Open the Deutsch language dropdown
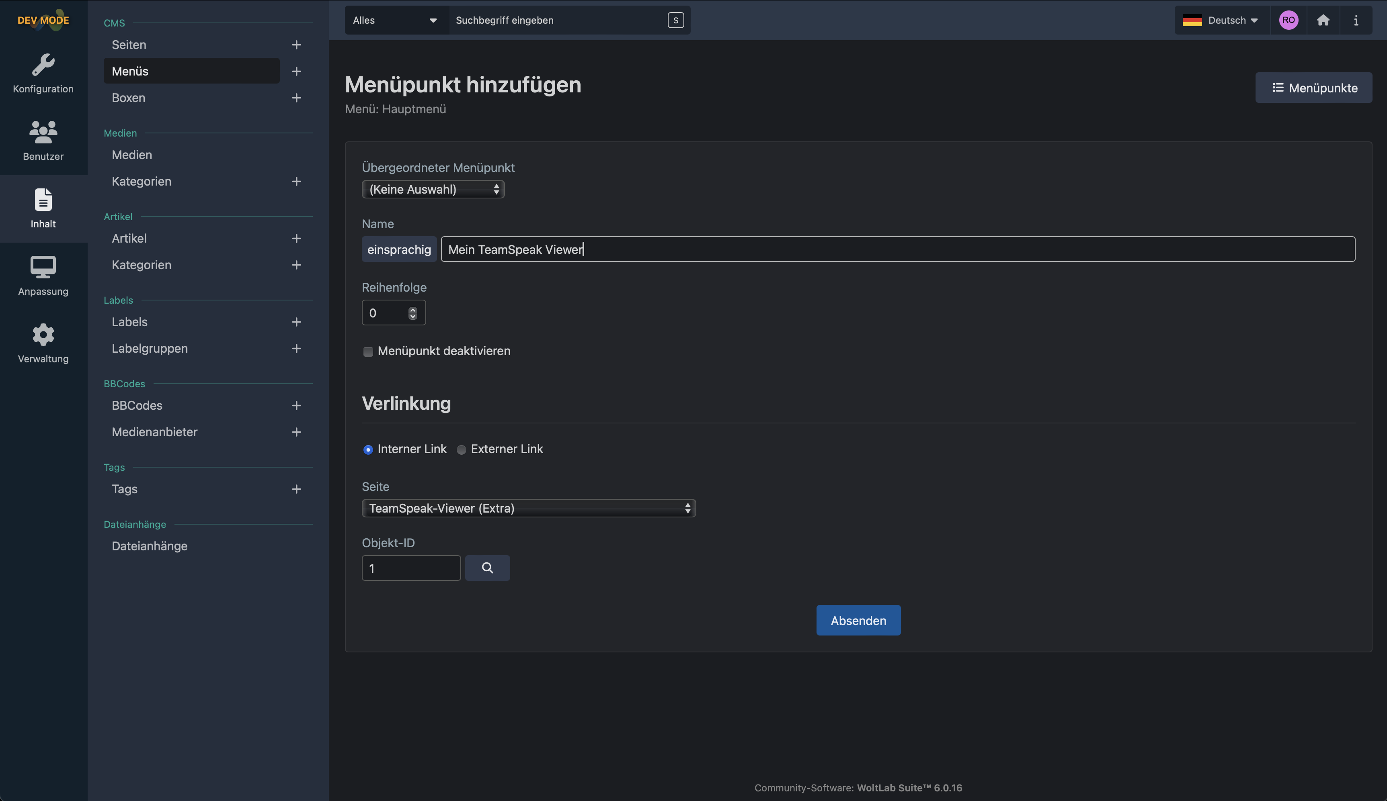Screen dimensions: 1387x801 tap(1222, 20)
